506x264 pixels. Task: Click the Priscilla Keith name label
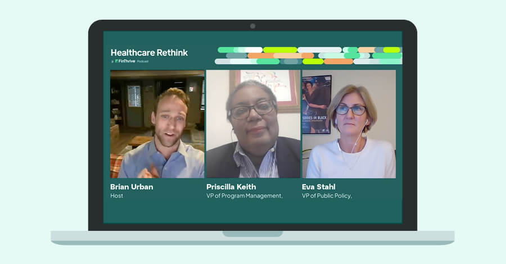231,186
